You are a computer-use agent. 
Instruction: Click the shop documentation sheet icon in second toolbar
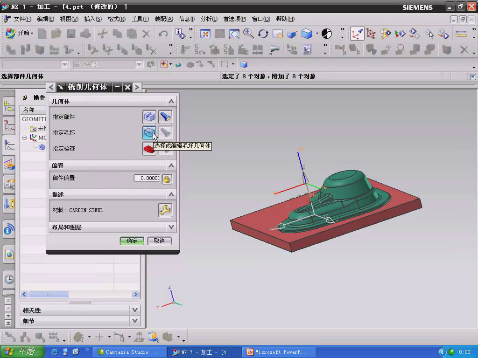click(307, 49)
